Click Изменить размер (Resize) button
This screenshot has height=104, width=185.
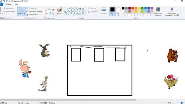click(34, 12)
